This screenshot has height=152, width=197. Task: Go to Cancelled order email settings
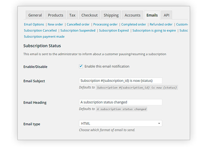[x=78, y=24]
